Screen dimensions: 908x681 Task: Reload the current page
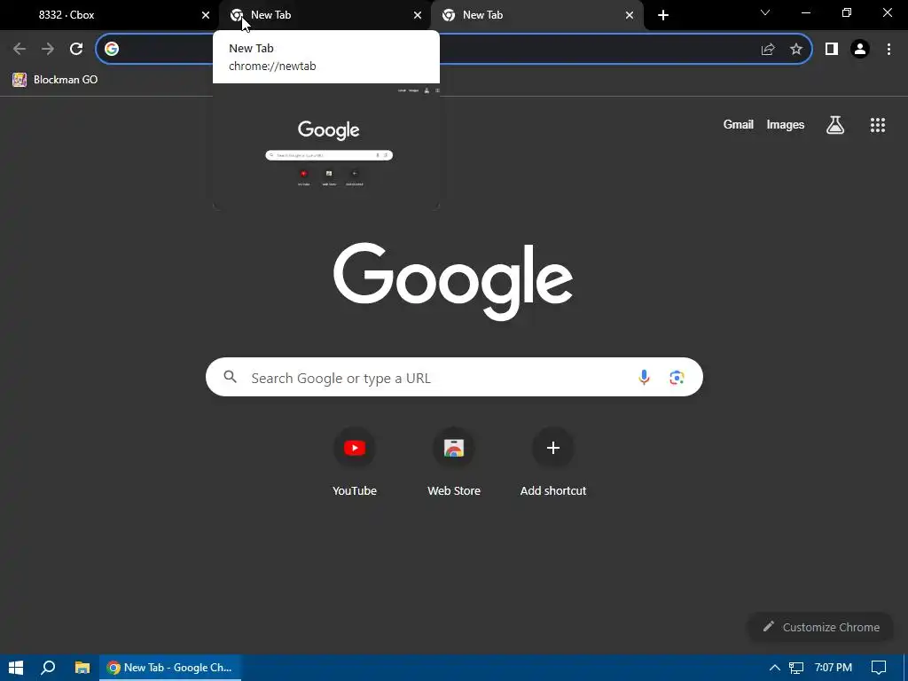pyautogui.click(x=76, y=49)
